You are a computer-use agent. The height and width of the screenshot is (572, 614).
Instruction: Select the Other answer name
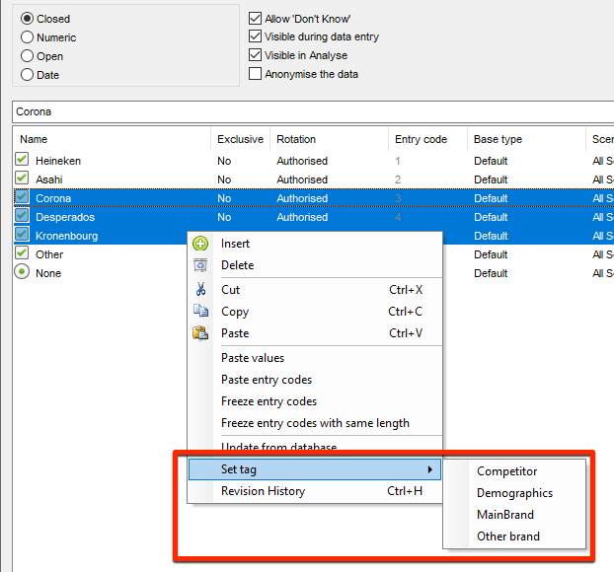point(49,254)
